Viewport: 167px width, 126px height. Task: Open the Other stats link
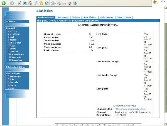pos(16,58)
